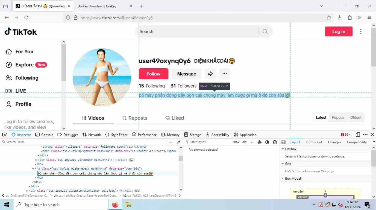376x210 pixels.
Task: Open the Application panel
Action: (245, 135)
